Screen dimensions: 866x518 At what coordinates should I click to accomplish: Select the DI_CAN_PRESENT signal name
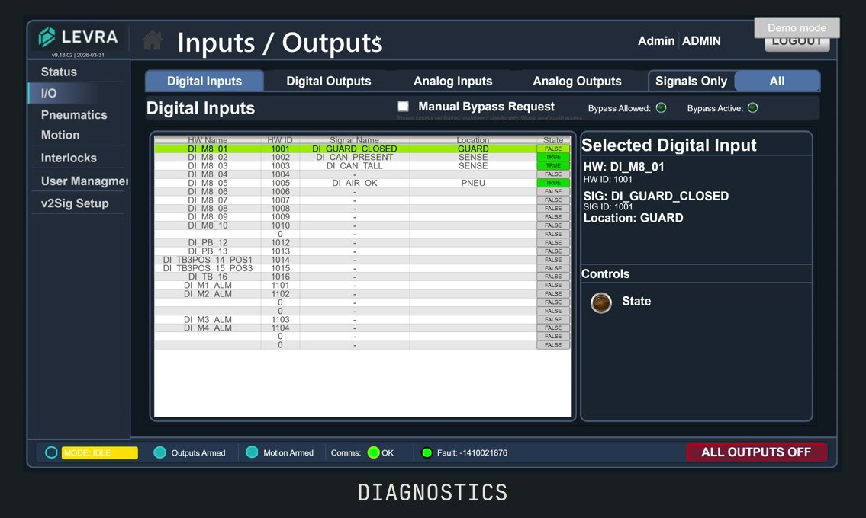355,157
